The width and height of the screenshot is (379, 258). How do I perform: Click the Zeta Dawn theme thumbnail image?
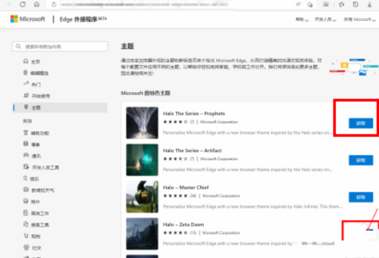(x=142, y=234)
